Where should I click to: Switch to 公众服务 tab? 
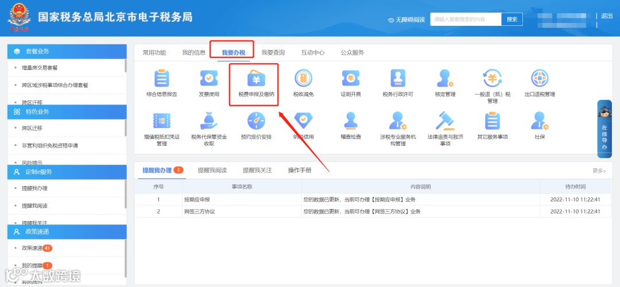pyautogui.click(x=352, y=53)
